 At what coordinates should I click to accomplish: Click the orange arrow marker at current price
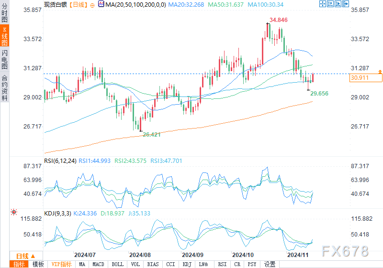point(380,72)
